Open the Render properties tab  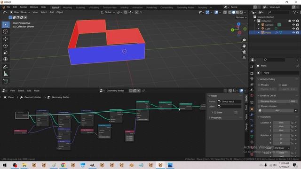tap(252, 73)
